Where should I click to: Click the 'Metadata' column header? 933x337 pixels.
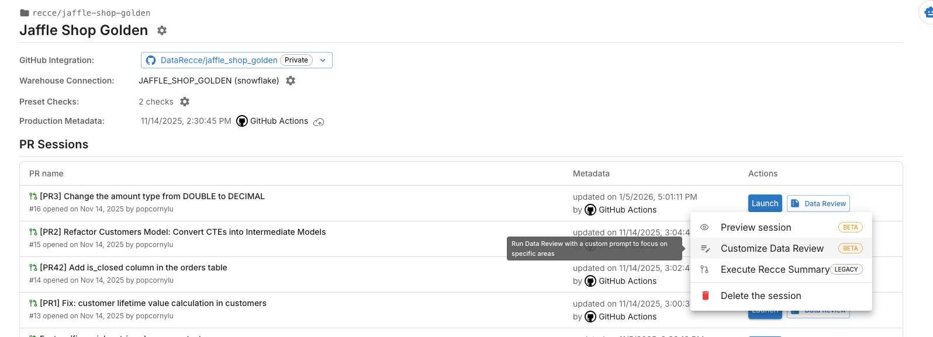[591, 173]
